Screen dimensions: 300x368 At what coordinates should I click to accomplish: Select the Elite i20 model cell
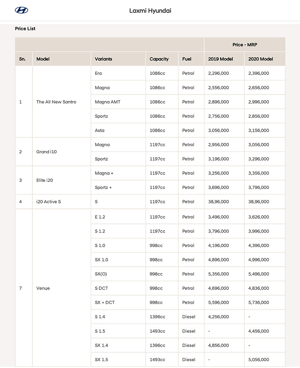(x=44, y=180)
